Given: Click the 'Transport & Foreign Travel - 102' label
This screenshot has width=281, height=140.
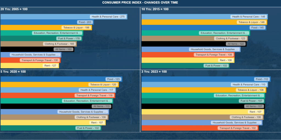Looking at the screenshot, I should pos(238,128).
